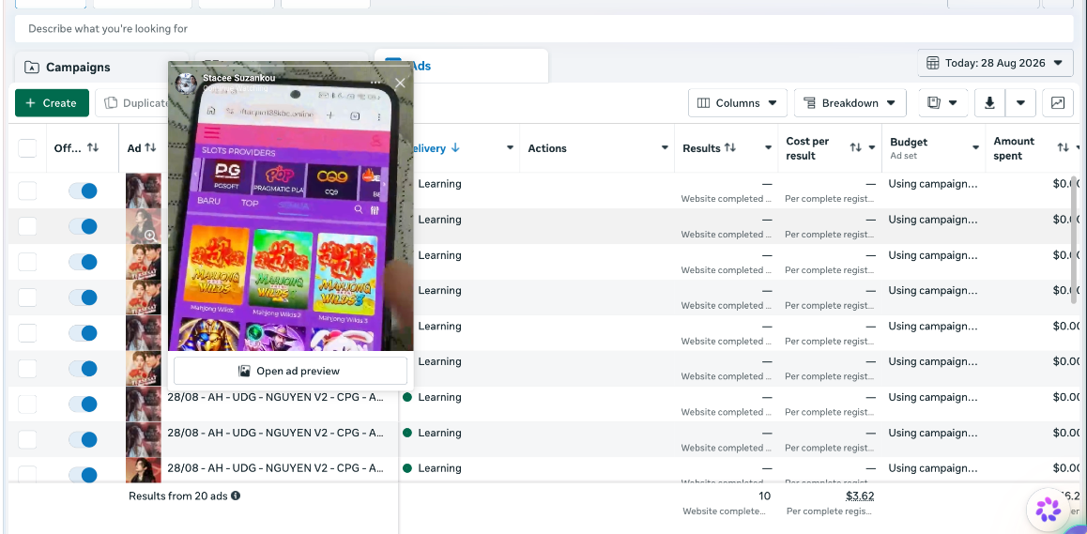
Task: Open the Columns dropdown
Action: click(738, 102)
